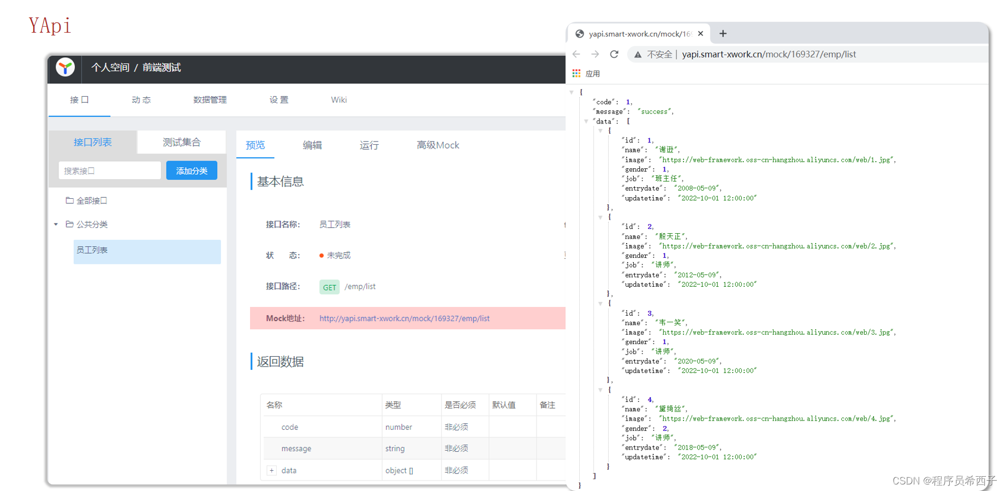Switch to the 接口 top tab
The height and width of the screenshot is (491, 1005).
[79, 100]
